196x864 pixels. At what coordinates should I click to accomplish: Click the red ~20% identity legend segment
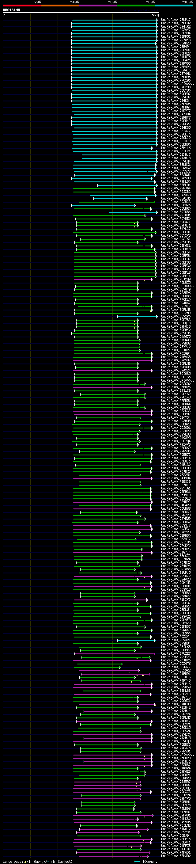22,6
